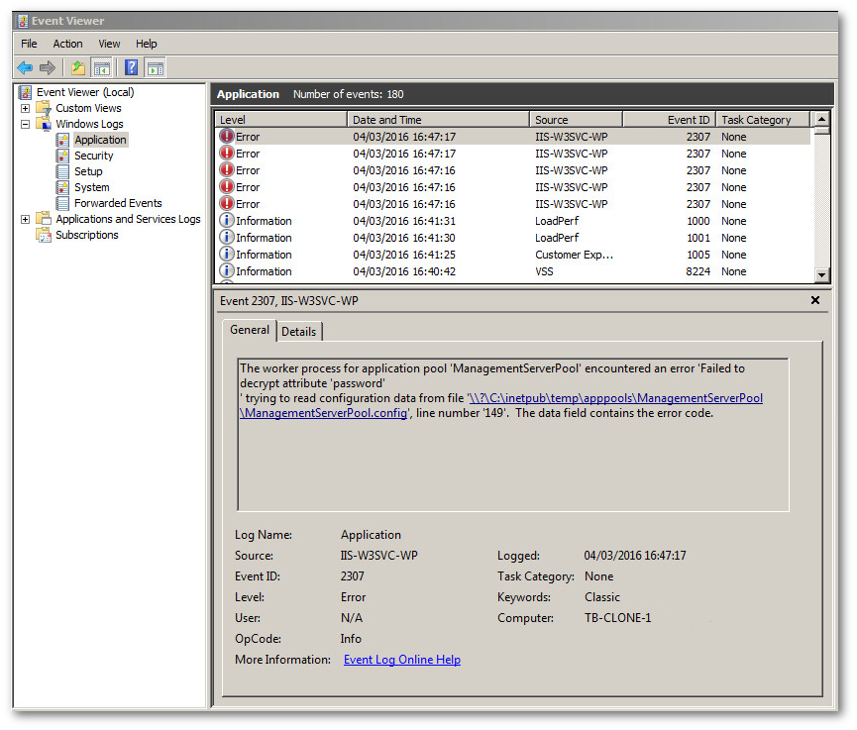Image resolution: width=857 pixels, height=730 pixels.
Task: Show or hide the action pane
Action: (x=155, y=67)
